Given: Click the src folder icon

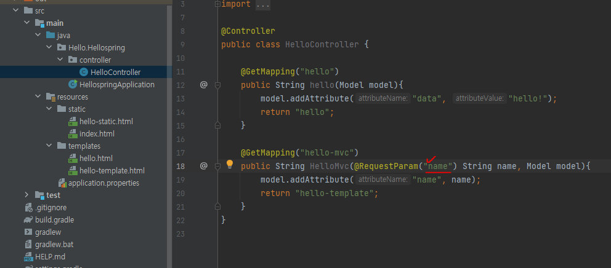Looking at the screenshot, I should 28,10.
